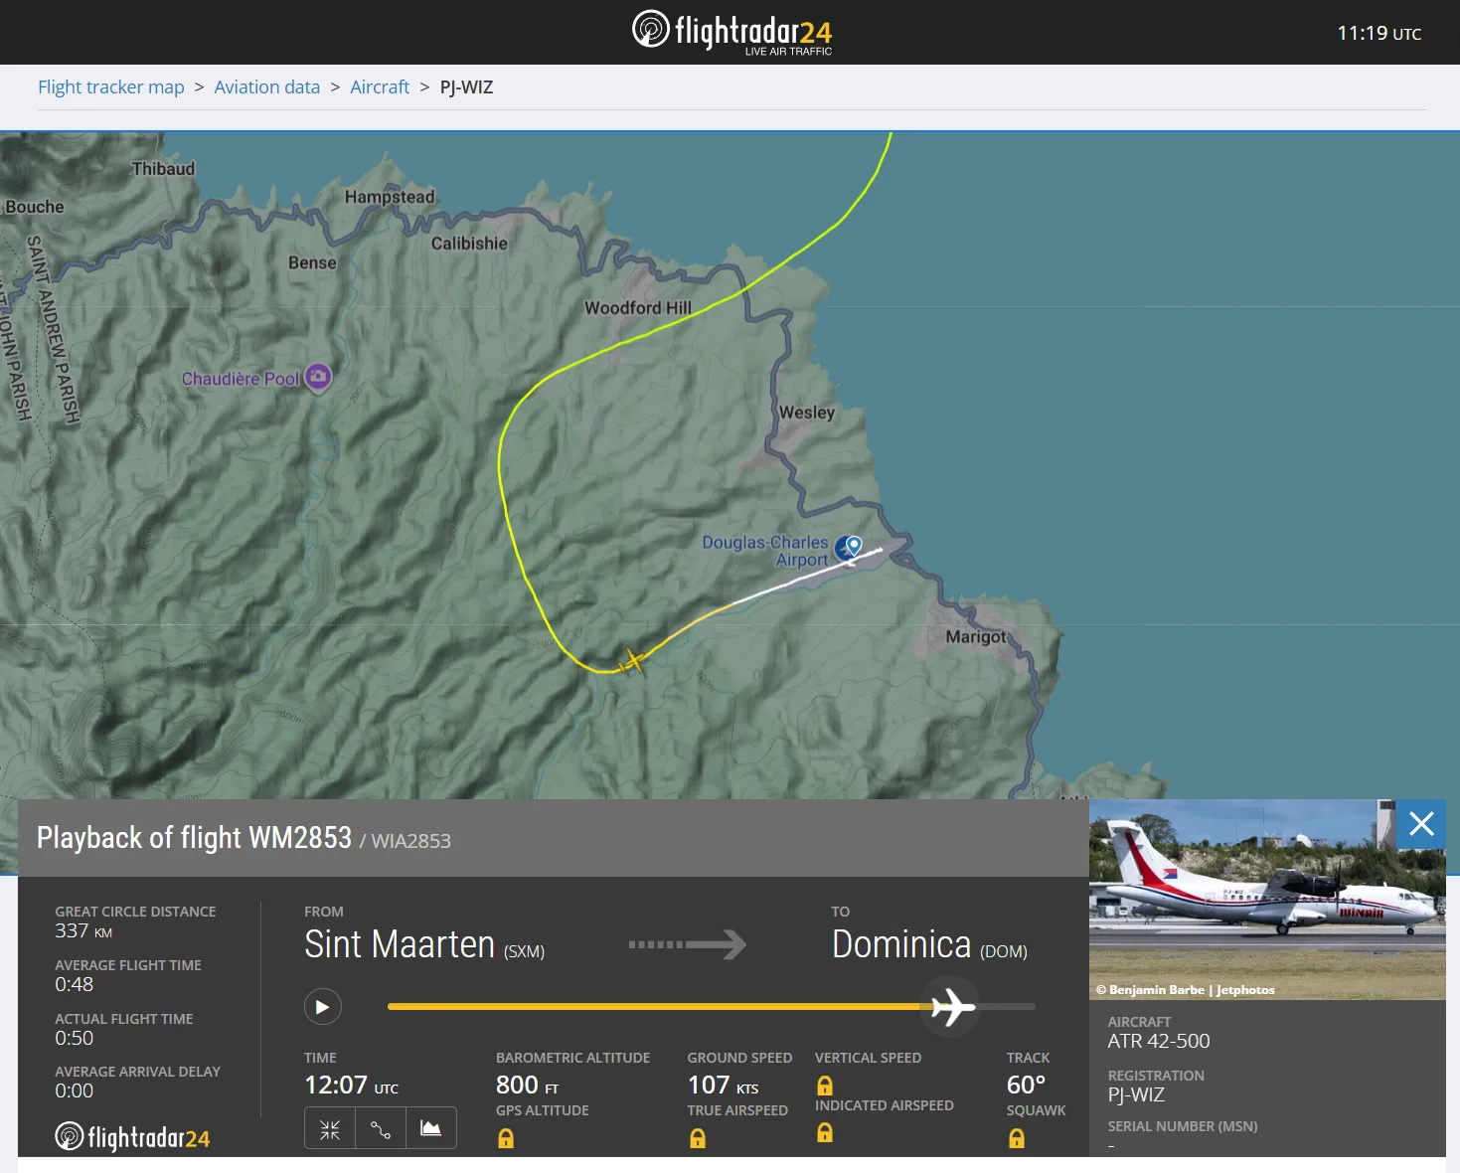1460x1173 pixels.
Task: Click the 11:19 UTC clock
Action: pos(1379,33)
